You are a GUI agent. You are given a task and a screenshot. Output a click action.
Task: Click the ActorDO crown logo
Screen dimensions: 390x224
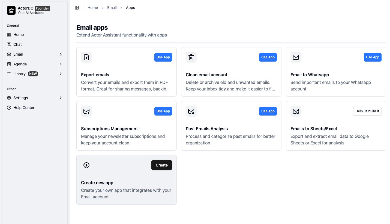[11, 10]
